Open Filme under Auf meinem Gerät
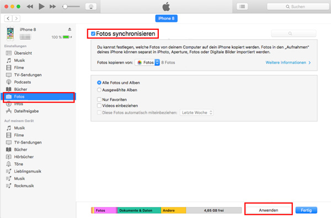 click(19, 135)
